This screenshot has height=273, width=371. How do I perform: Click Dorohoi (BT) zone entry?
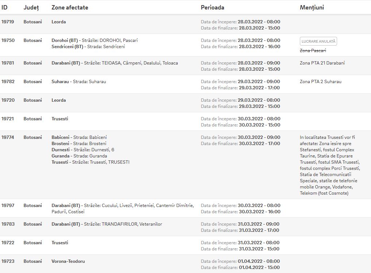coord(94,40)
